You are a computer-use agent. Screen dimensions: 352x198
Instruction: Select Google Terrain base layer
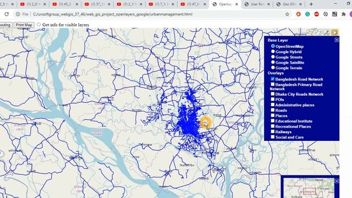point(273,68)
